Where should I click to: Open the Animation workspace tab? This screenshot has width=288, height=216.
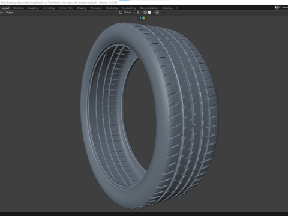96,8
